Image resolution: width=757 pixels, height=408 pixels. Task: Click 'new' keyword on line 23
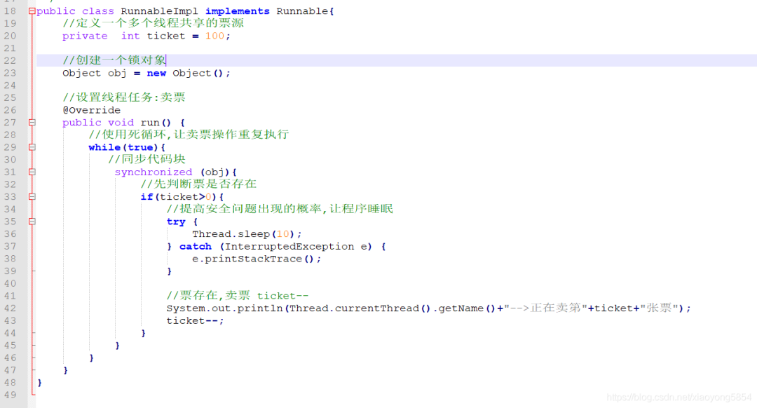coord(156,74)
